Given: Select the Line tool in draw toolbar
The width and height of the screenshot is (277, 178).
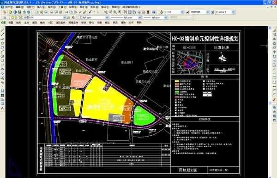Looking at the screenshot, I should coord(2,30).
